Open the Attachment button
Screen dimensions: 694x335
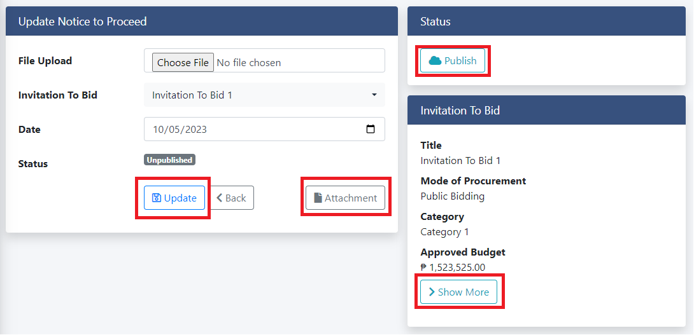coord(345,198)
